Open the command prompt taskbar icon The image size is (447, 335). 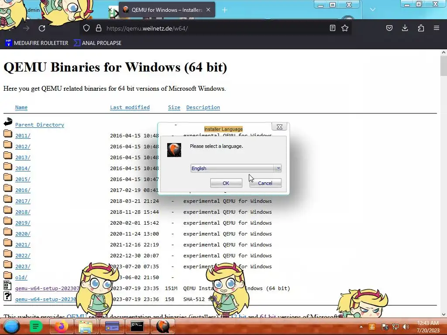137,326
